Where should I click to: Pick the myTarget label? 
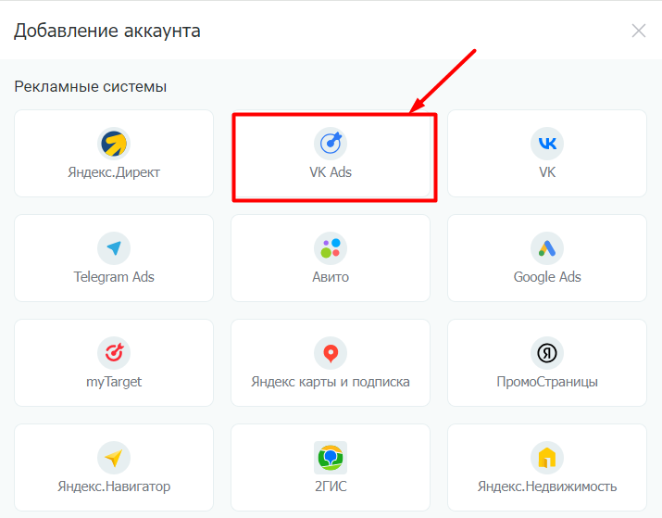(114, 382)
